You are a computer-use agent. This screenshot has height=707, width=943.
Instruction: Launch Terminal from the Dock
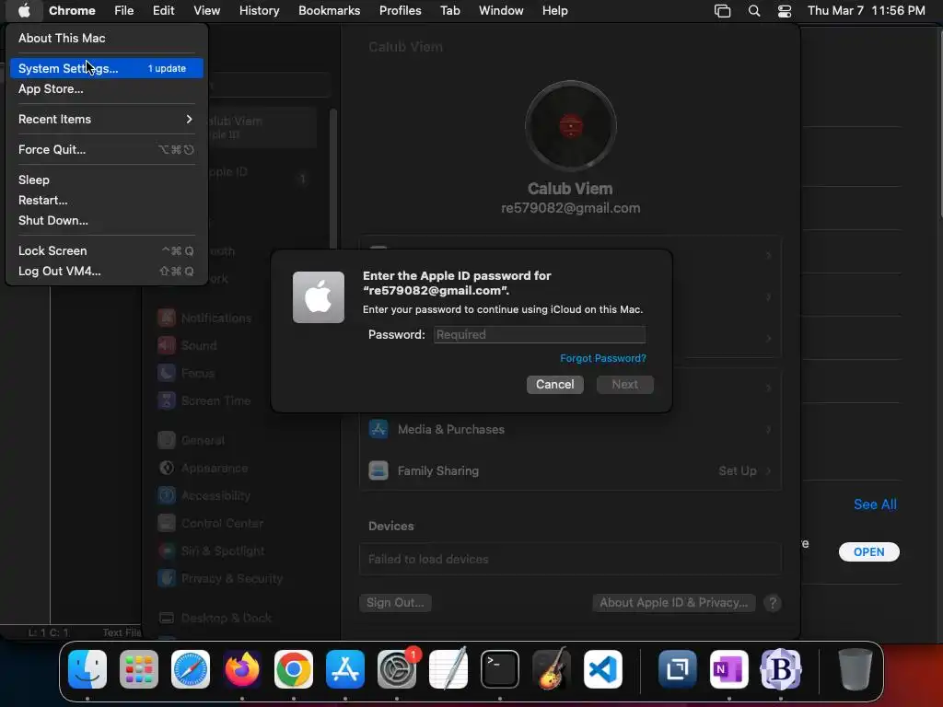pos(500,670)
